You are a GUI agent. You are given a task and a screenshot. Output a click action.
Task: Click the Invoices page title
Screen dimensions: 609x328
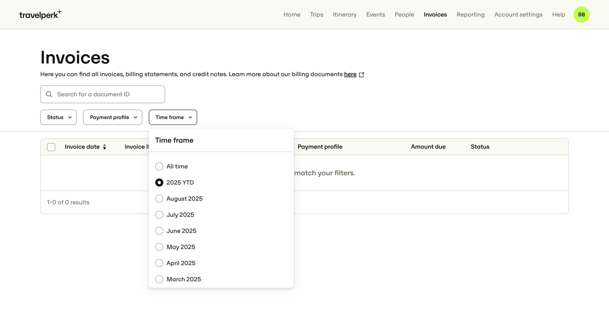coord(75,57)
